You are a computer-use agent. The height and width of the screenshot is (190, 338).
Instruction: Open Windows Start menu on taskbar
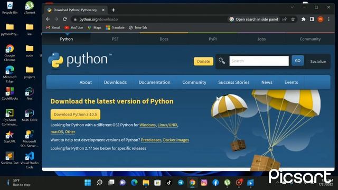click(x=88, y=183)
